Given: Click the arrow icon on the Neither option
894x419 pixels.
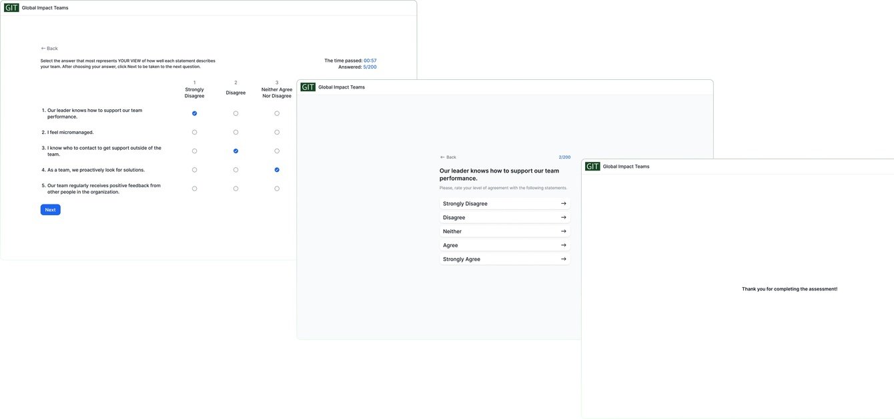Looking at the screenshot, I should tap(563, 232).
